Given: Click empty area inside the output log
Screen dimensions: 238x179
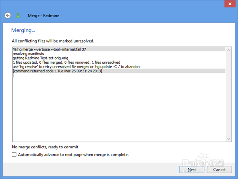Looking at the screenshot, I should click(119, 107).
